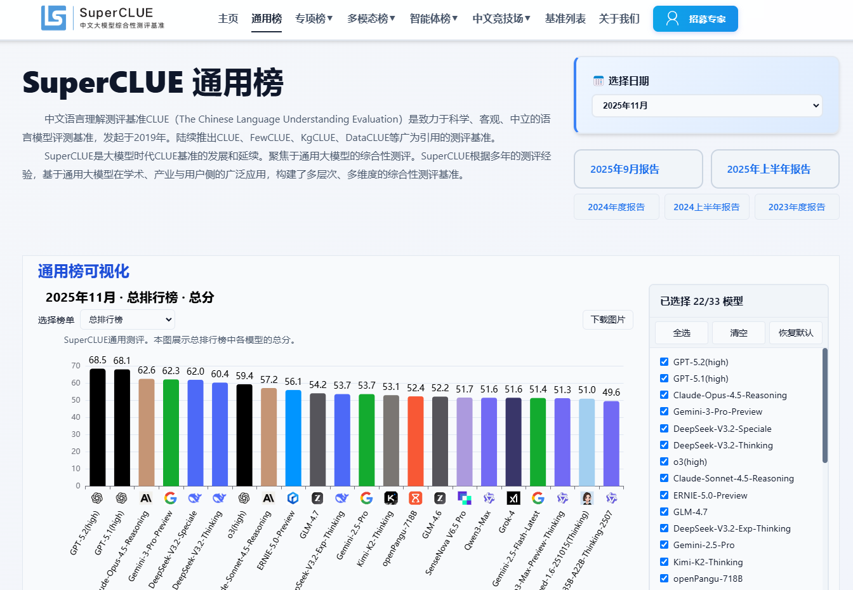This screenshot has height=590, width=853.
Task: Uncheck the GPT-5.2(high) model checkbox
Action: click(x=664, y=362)
